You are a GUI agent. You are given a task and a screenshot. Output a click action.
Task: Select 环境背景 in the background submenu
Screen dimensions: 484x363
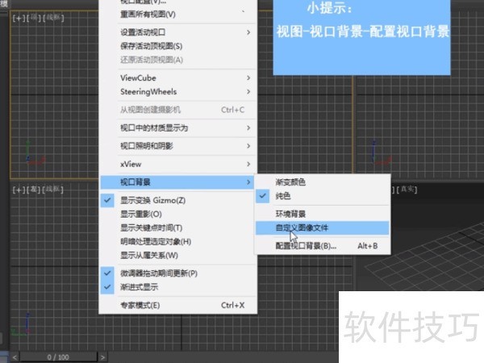point(290,214)
